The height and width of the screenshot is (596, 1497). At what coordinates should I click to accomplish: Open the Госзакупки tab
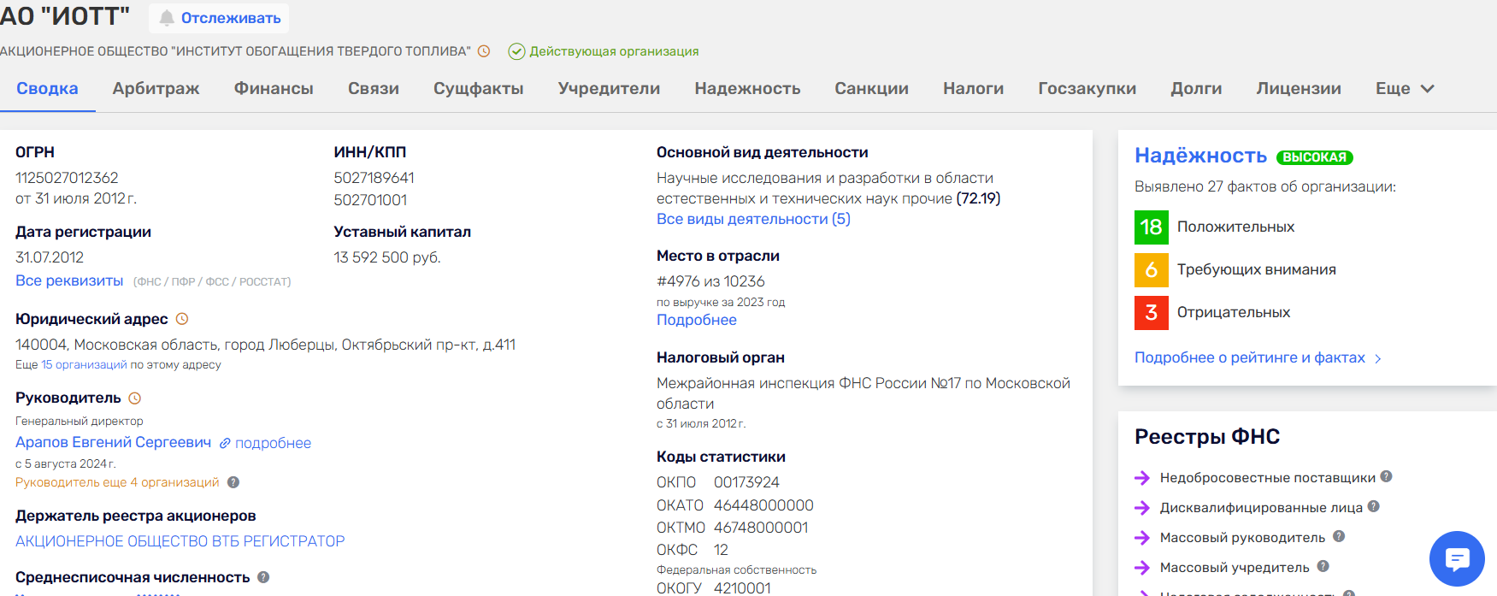click(x=1087, y=89)
